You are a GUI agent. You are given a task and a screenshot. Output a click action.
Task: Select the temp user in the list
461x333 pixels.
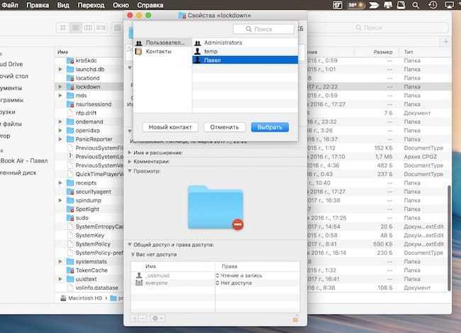pyautogui.click(x=245, y=51)
